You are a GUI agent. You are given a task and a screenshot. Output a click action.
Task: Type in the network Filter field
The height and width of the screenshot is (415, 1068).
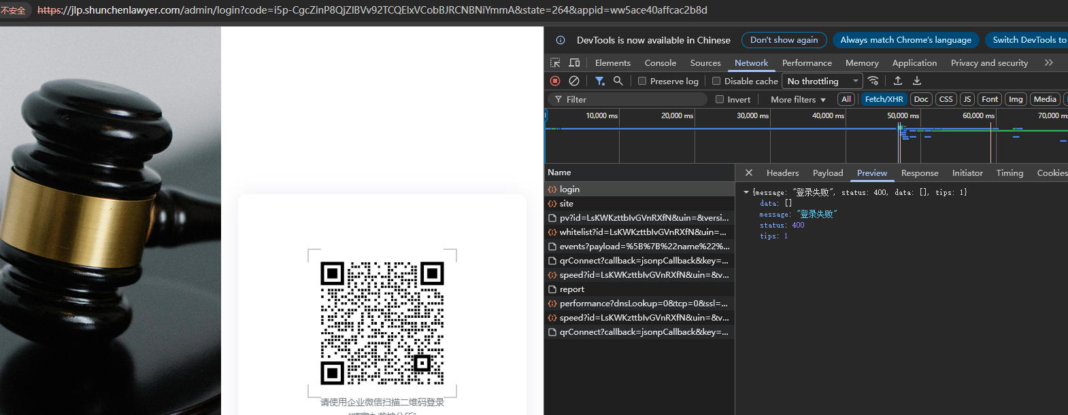633,99
